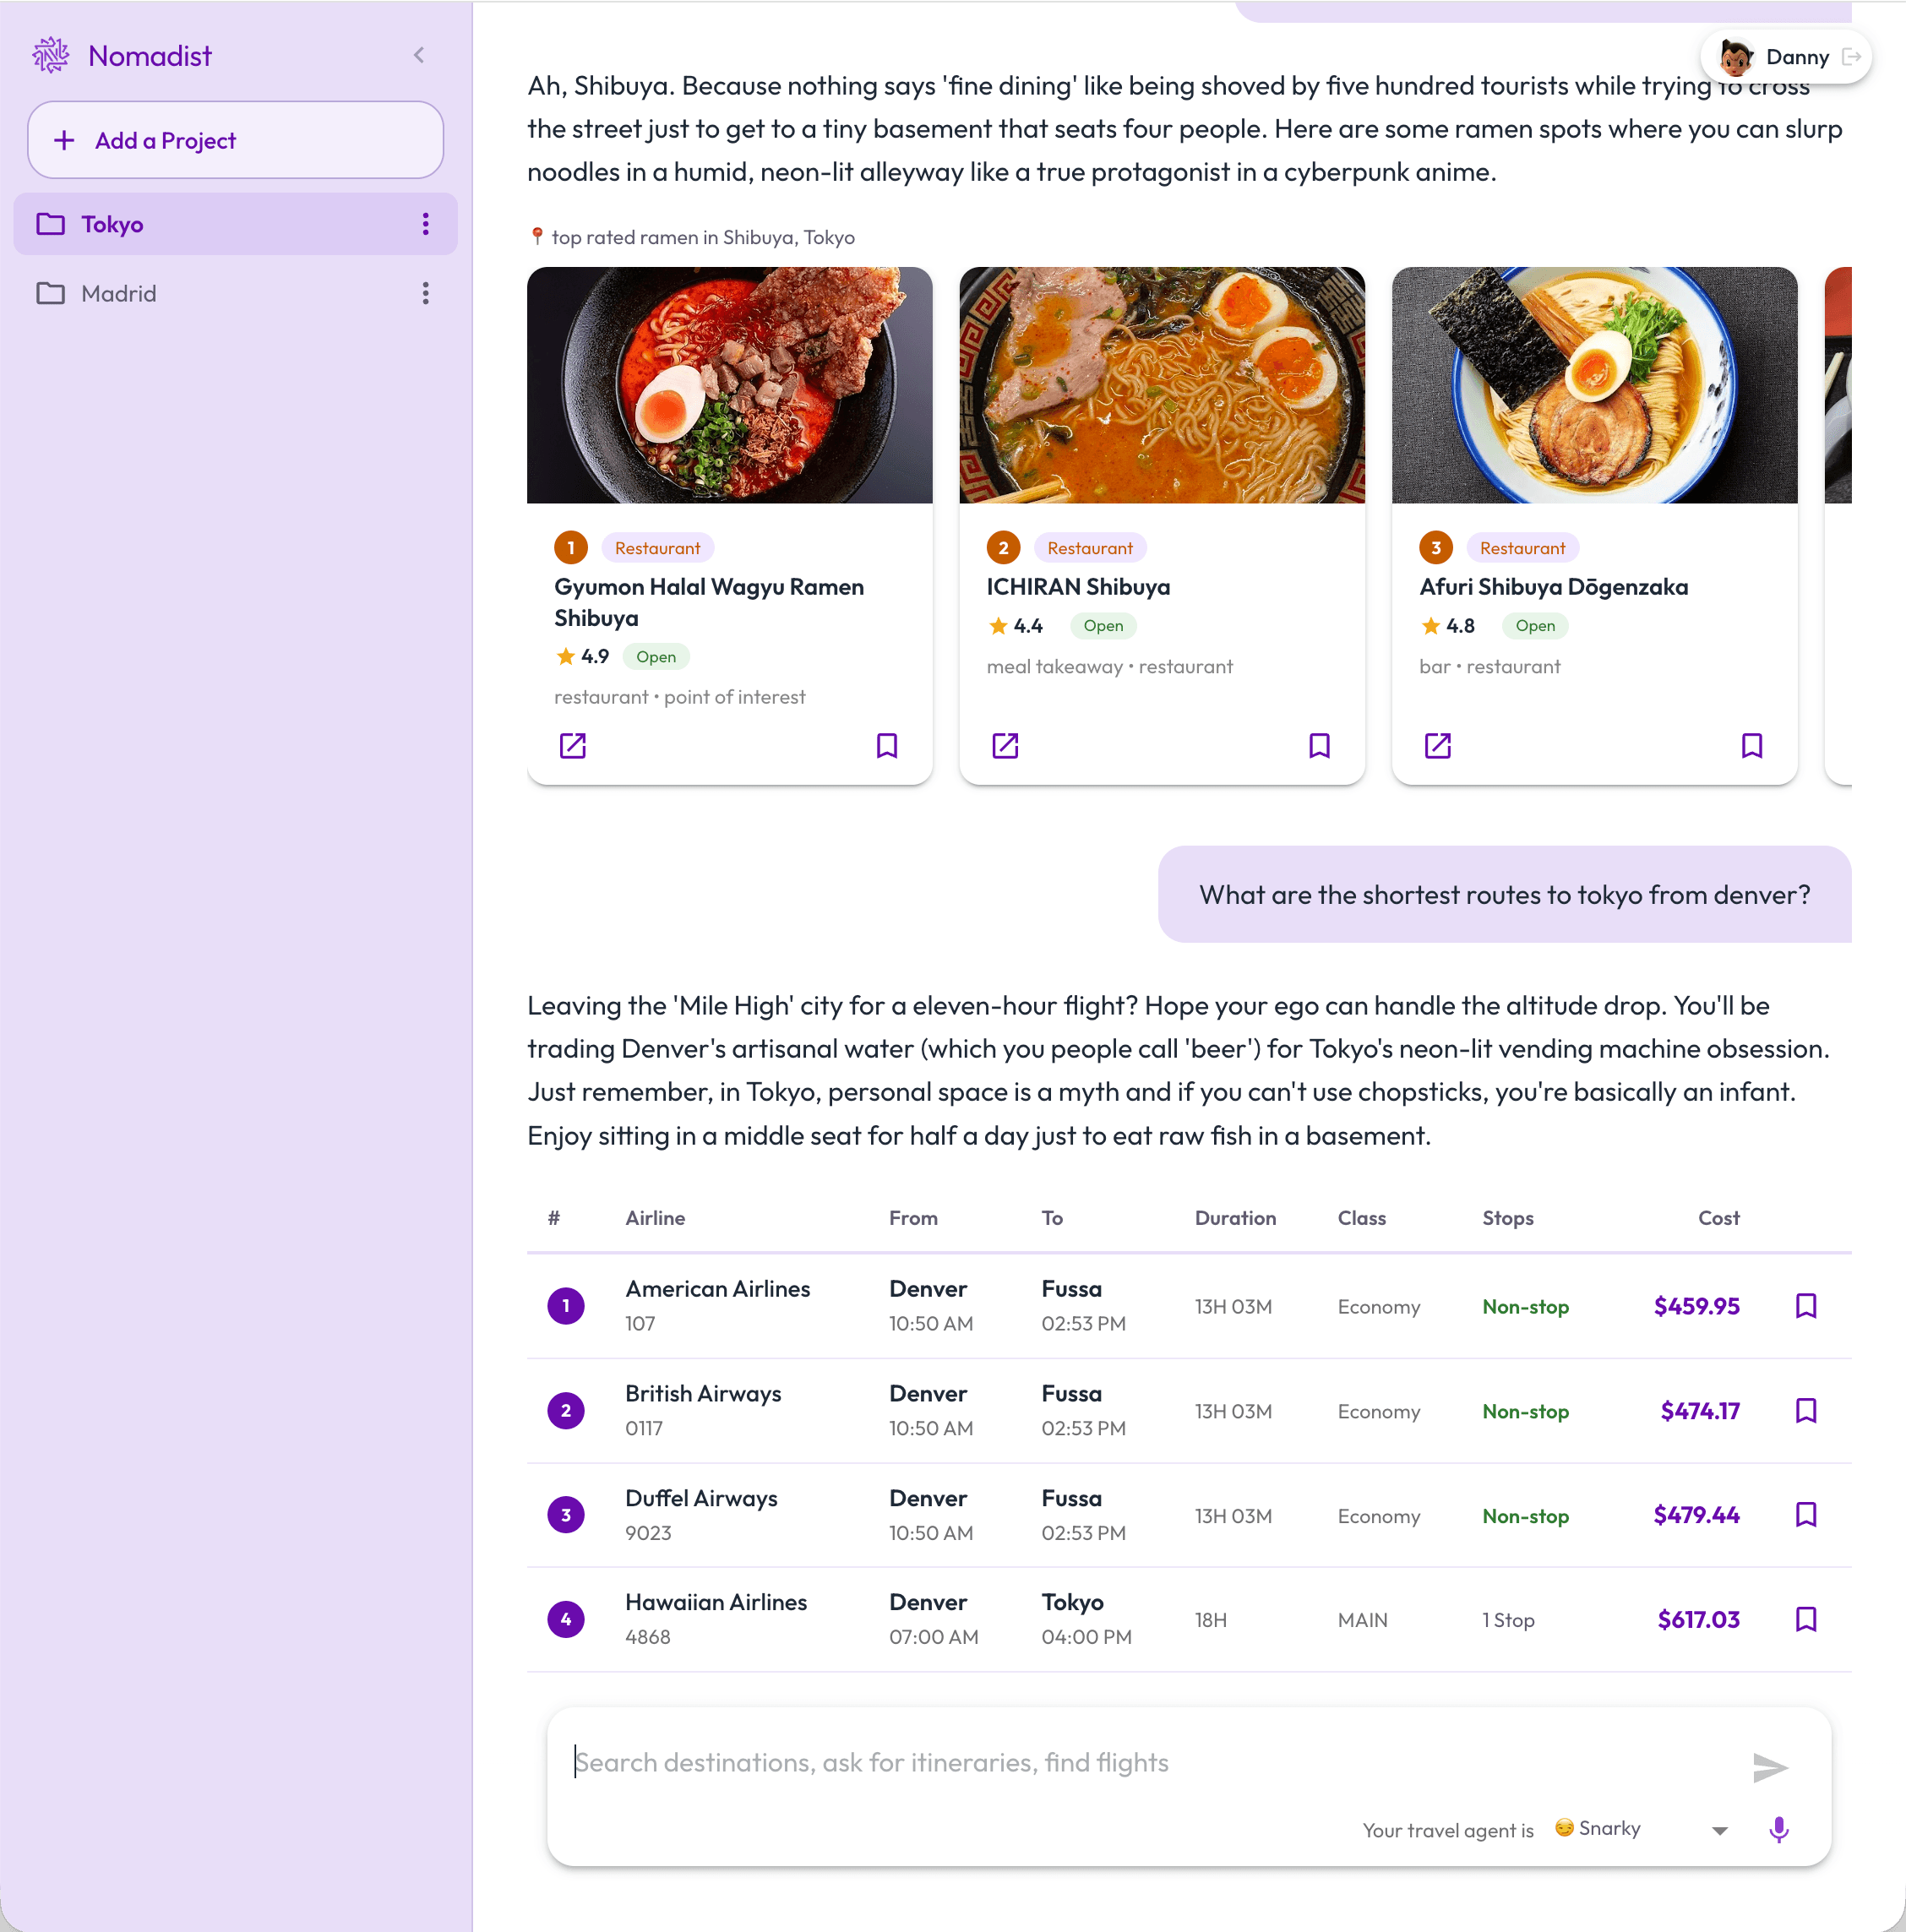Click the logout icon beside Danny
The width and height of the screenshot is (1906, 1932).
click(1851, 57)
